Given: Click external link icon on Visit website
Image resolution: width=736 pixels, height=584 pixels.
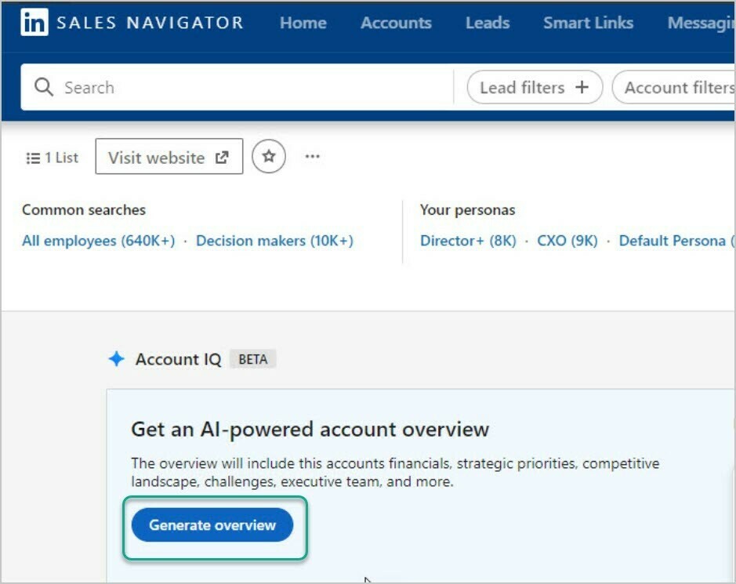Looking at the screenshot, I should click(x=222, y=158).
